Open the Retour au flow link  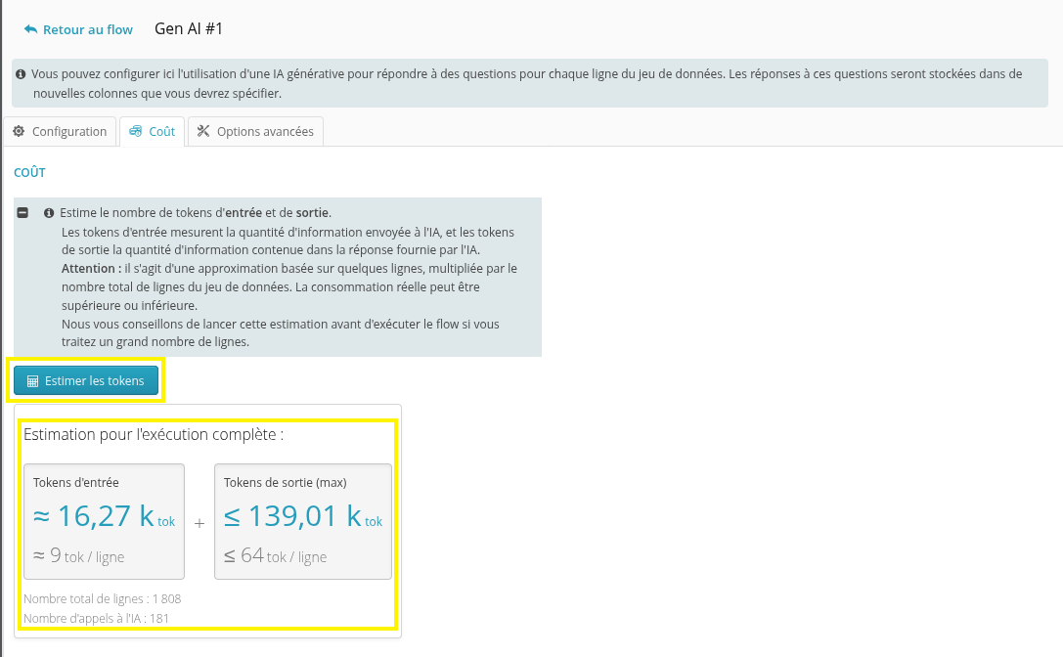[x=78, y=29]
